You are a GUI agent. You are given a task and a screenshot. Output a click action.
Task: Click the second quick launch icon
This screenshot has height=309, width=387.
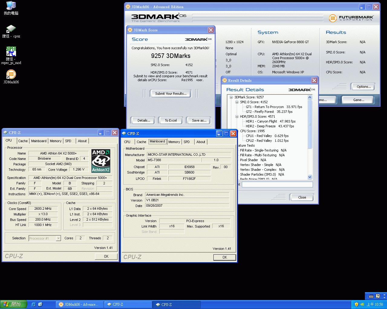(x=40, y=304)
